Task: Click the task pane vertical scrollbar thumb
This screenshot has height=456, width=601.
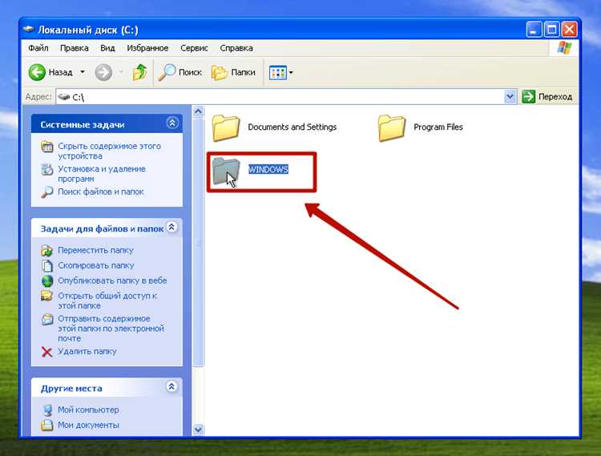Action: tap(198, 243)
